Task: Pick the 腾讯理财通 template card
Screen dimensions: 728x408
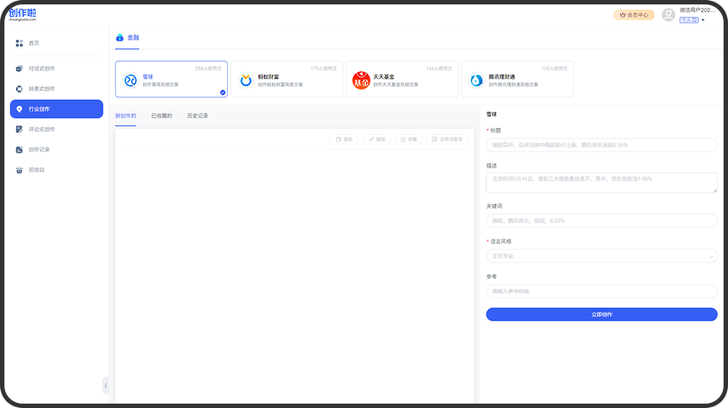Action: pos(517,79)
